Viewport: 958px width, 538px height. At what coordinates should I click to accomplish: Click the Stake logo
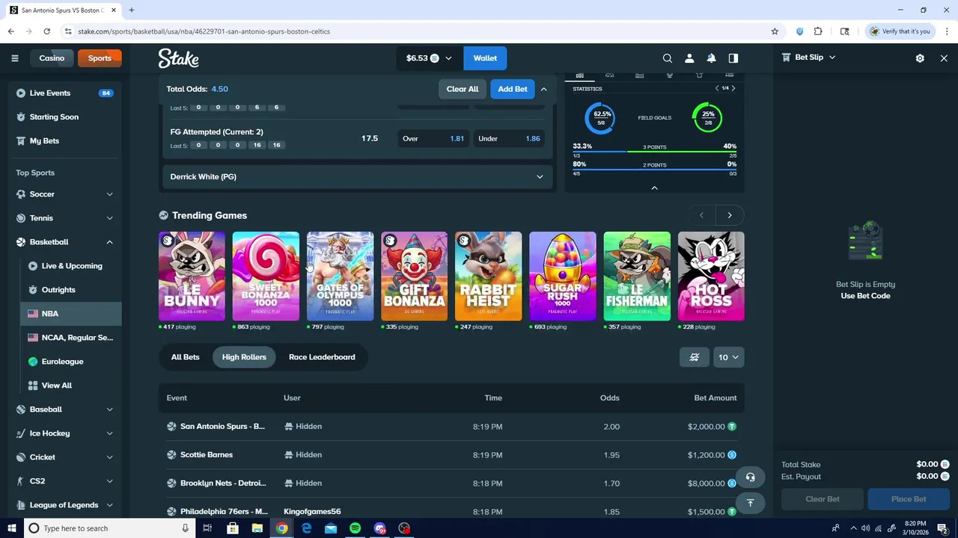[178, 58]
